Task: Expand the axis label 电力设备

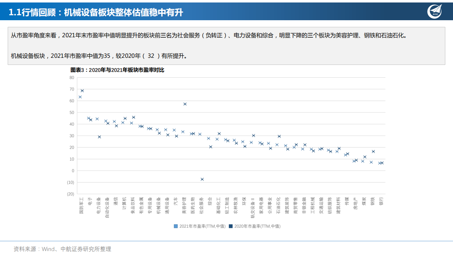Action: tap(98, 206)
